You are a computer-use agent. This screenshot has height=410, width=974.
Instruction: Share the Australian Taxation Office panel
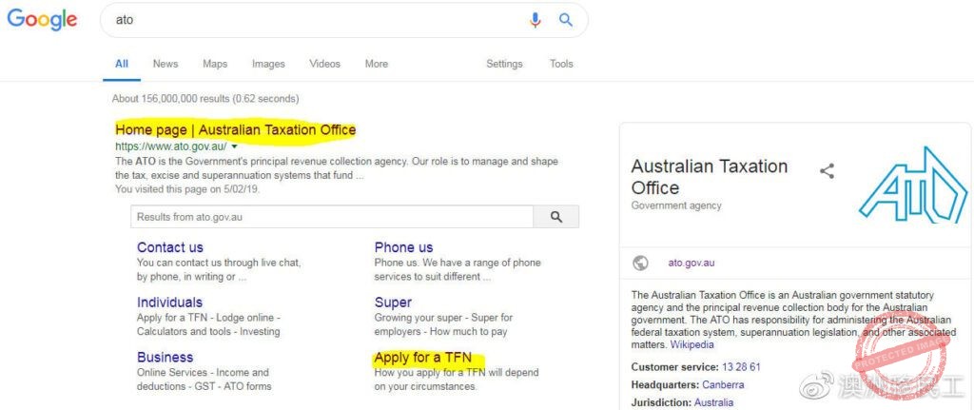coord(827,171)
